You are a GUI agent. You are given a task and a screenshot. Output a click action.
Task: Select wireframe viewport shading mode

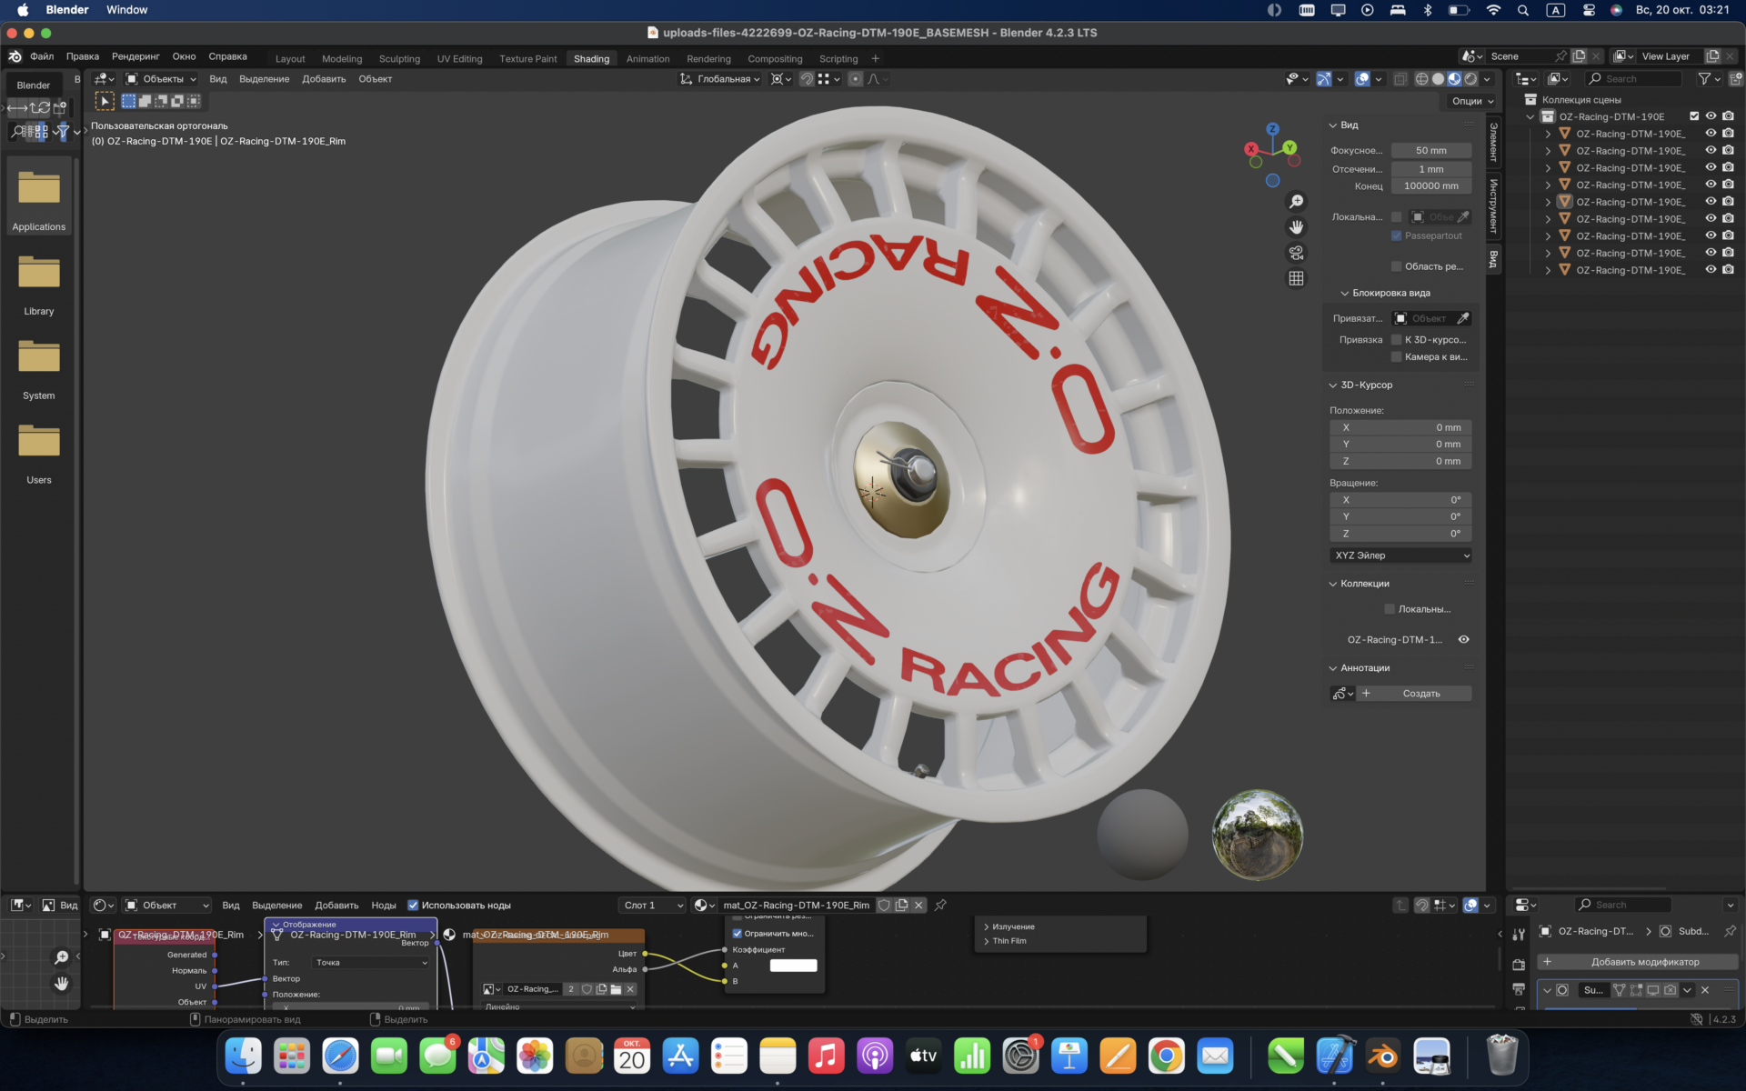(1421, 79)
